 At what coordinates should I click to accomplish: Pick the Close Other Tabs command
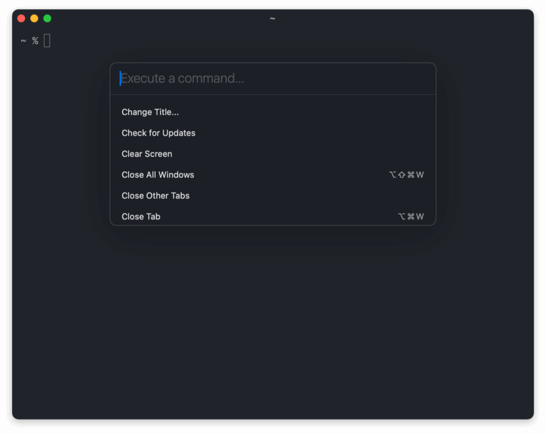click(x=156, y=195)
